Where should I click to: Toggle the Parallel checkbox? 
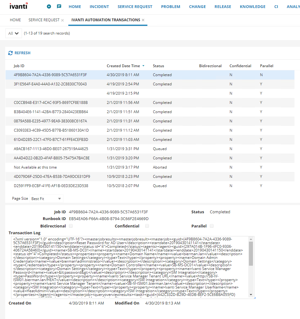pos(212,226)
